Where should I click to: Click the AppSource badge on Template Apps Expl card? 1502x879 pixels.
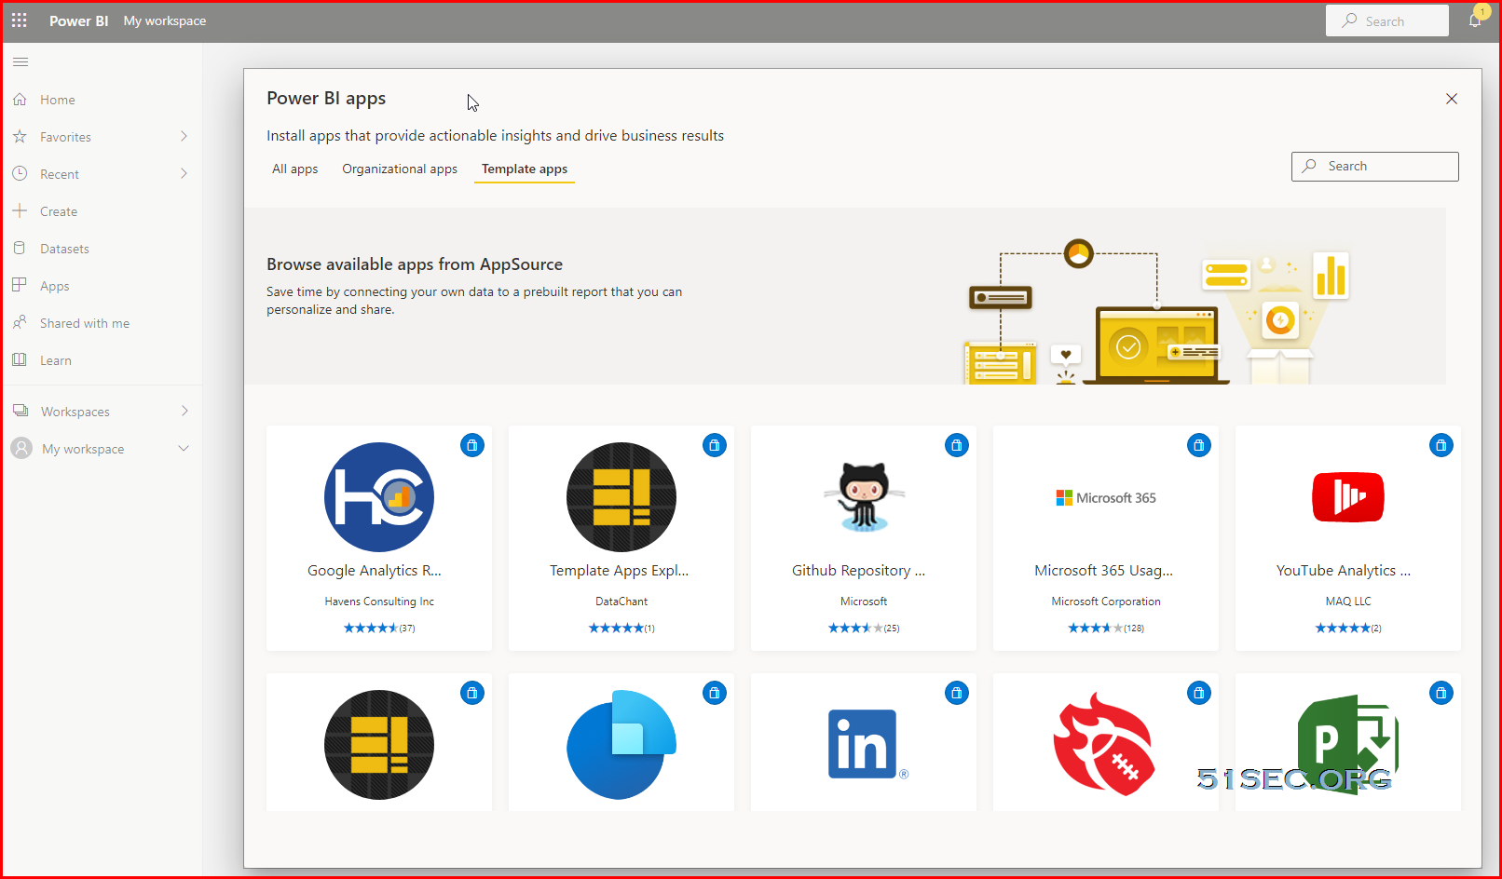pos(715,445)
